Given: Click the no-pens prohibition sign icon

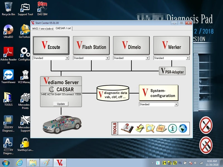Looking at the screenshot, I should click(206, 145).
